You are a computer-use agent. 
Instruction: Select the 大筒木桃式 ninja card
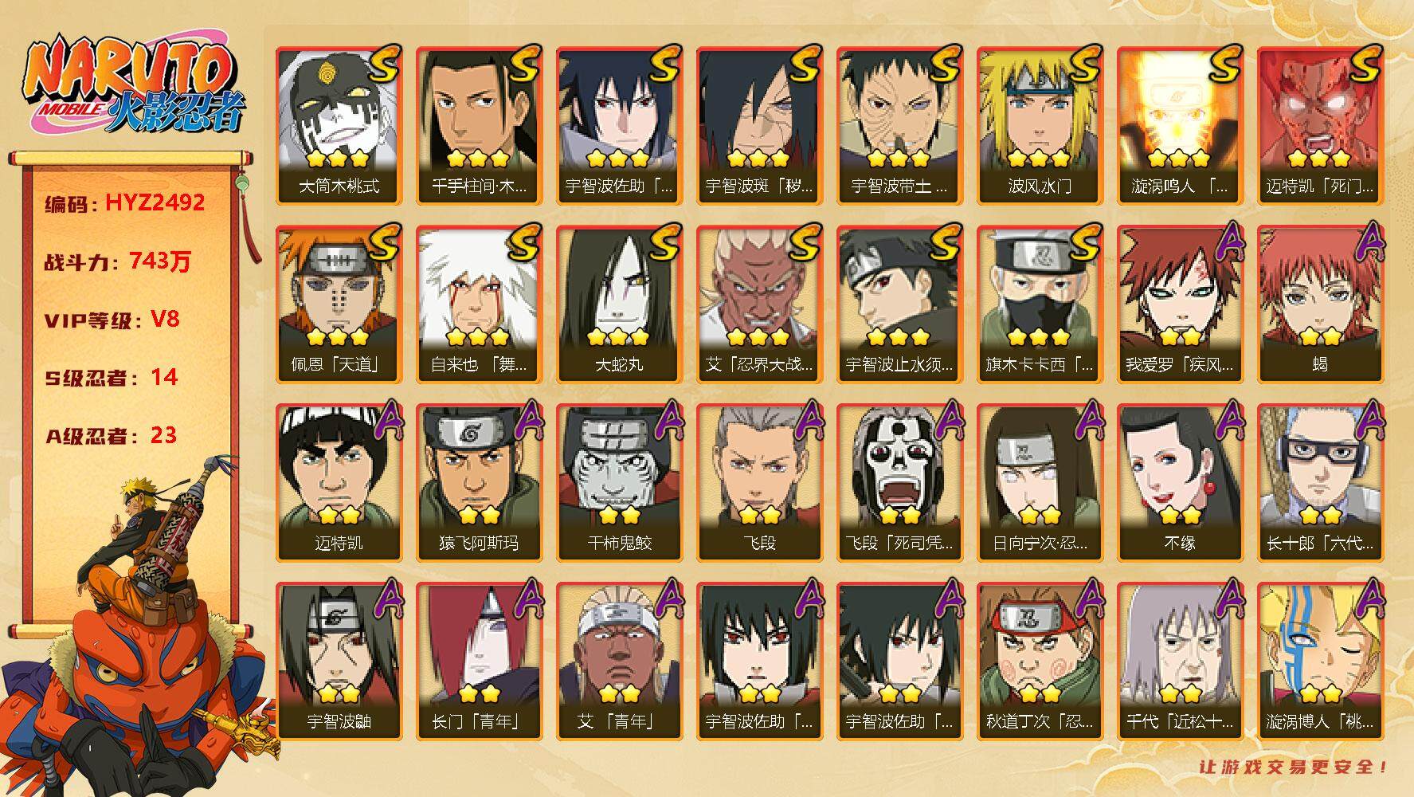(339, 126)
